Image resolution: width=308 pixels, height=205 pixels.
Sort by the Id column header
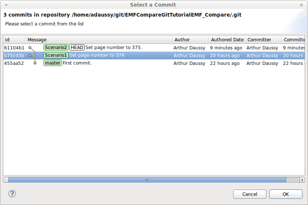pyautogui.click(x=14, y=39)
